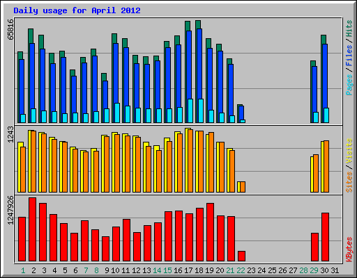Click the 1247926 axis value label

[x=10, y=210]
